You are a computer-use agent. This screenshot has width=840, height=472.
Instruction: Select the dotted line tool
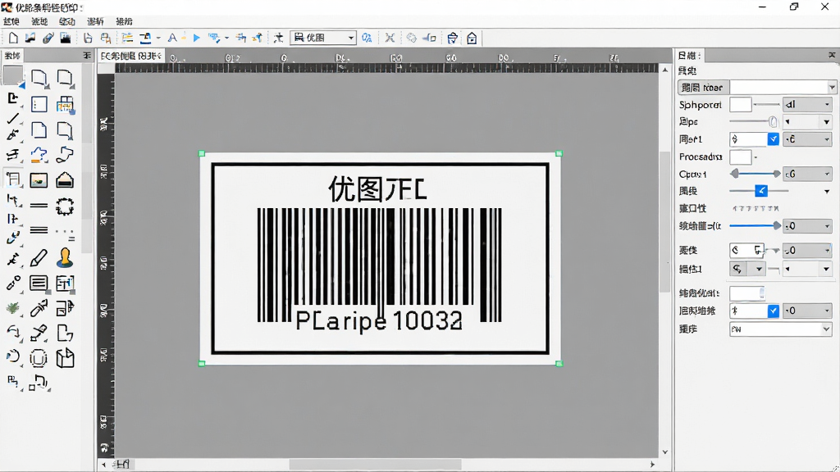coord(66,234)
